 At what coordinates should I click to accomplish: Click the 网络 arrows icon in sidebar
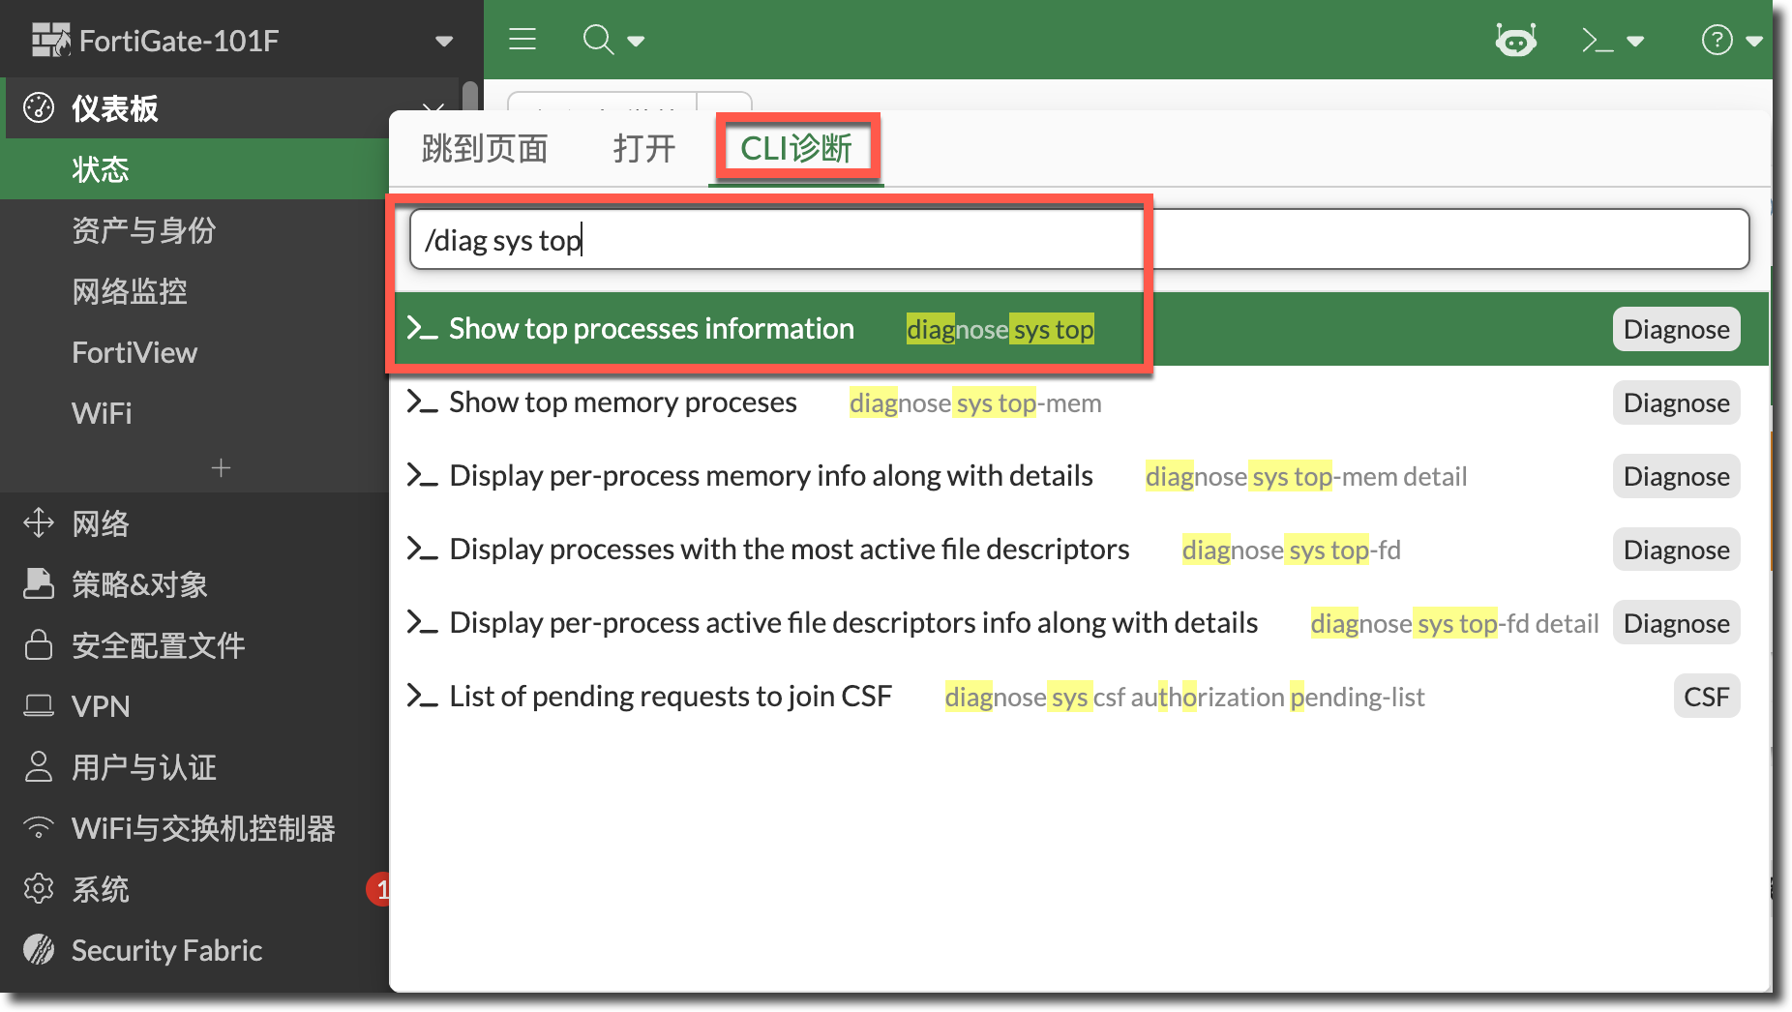coord(39,522)
